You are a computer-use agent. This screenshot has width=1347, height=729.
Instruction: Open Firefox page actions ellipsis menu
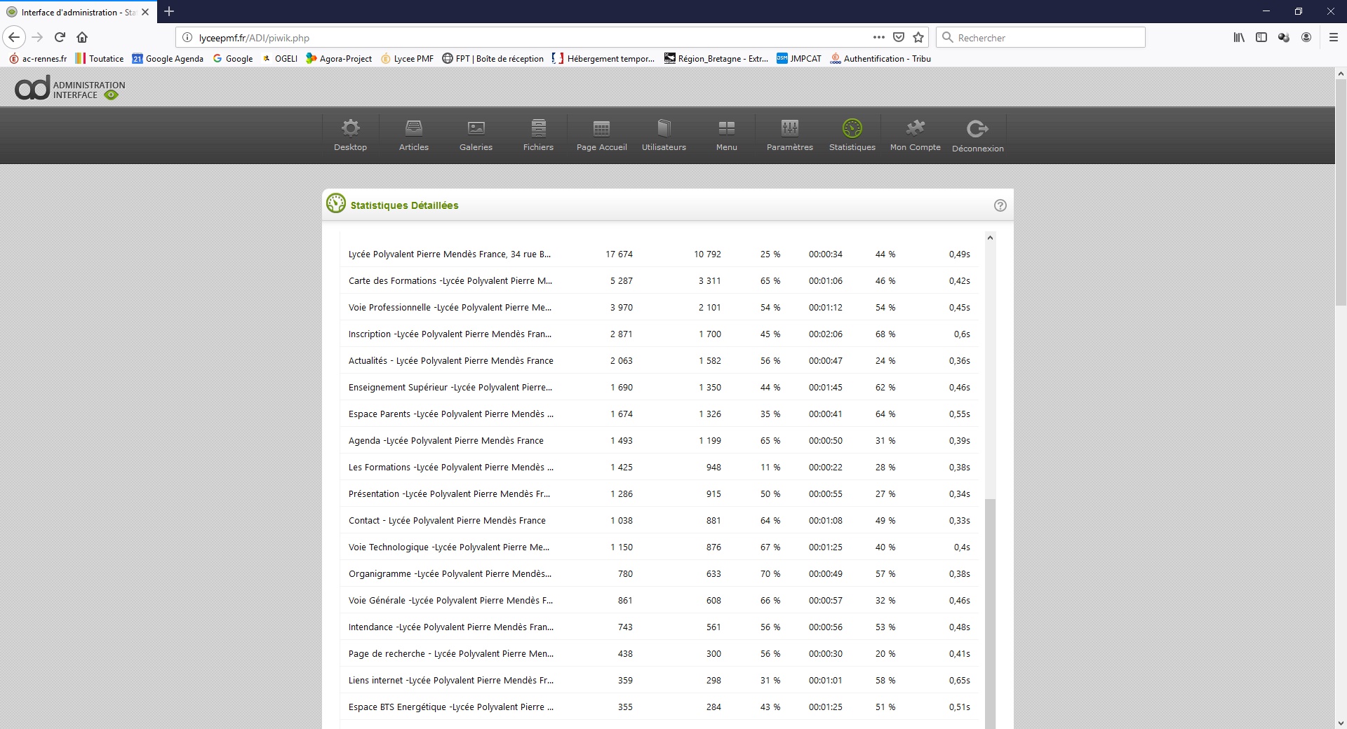pyautogui.click(x=878, y=37)
